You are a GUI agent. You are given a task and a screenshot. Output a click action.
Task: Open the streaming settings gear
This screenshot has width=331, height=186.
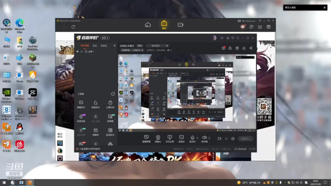233,138
